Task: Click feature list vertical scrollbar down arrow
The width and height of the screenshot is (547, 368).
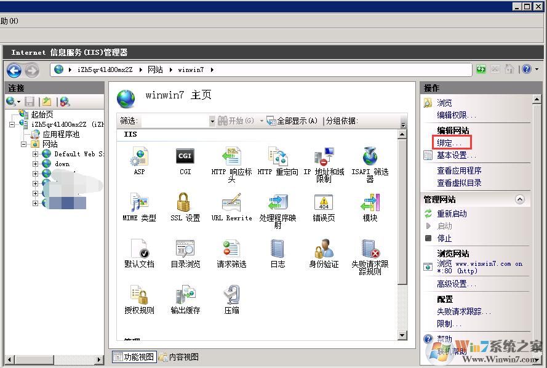Action: (402, 335)
